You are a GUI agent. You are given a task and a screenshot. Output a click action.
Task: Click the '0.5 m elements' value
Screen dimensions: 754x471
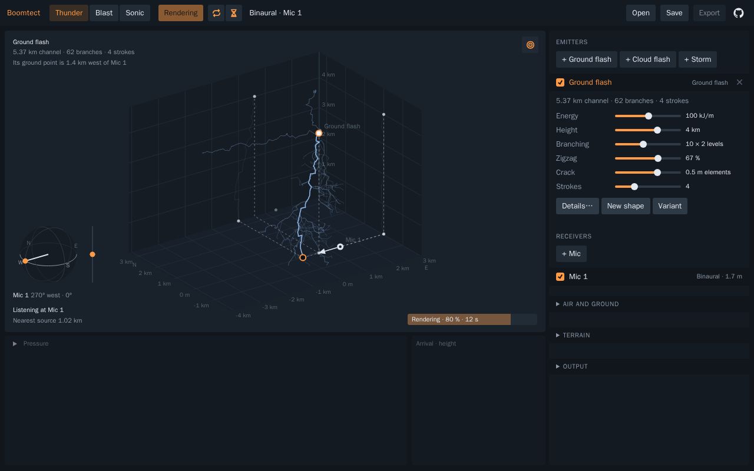pos(708,173)
